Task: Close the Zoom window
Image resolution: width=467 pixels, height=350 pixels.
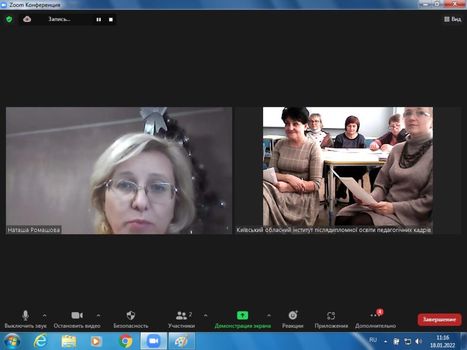Action: pos(455,4)
